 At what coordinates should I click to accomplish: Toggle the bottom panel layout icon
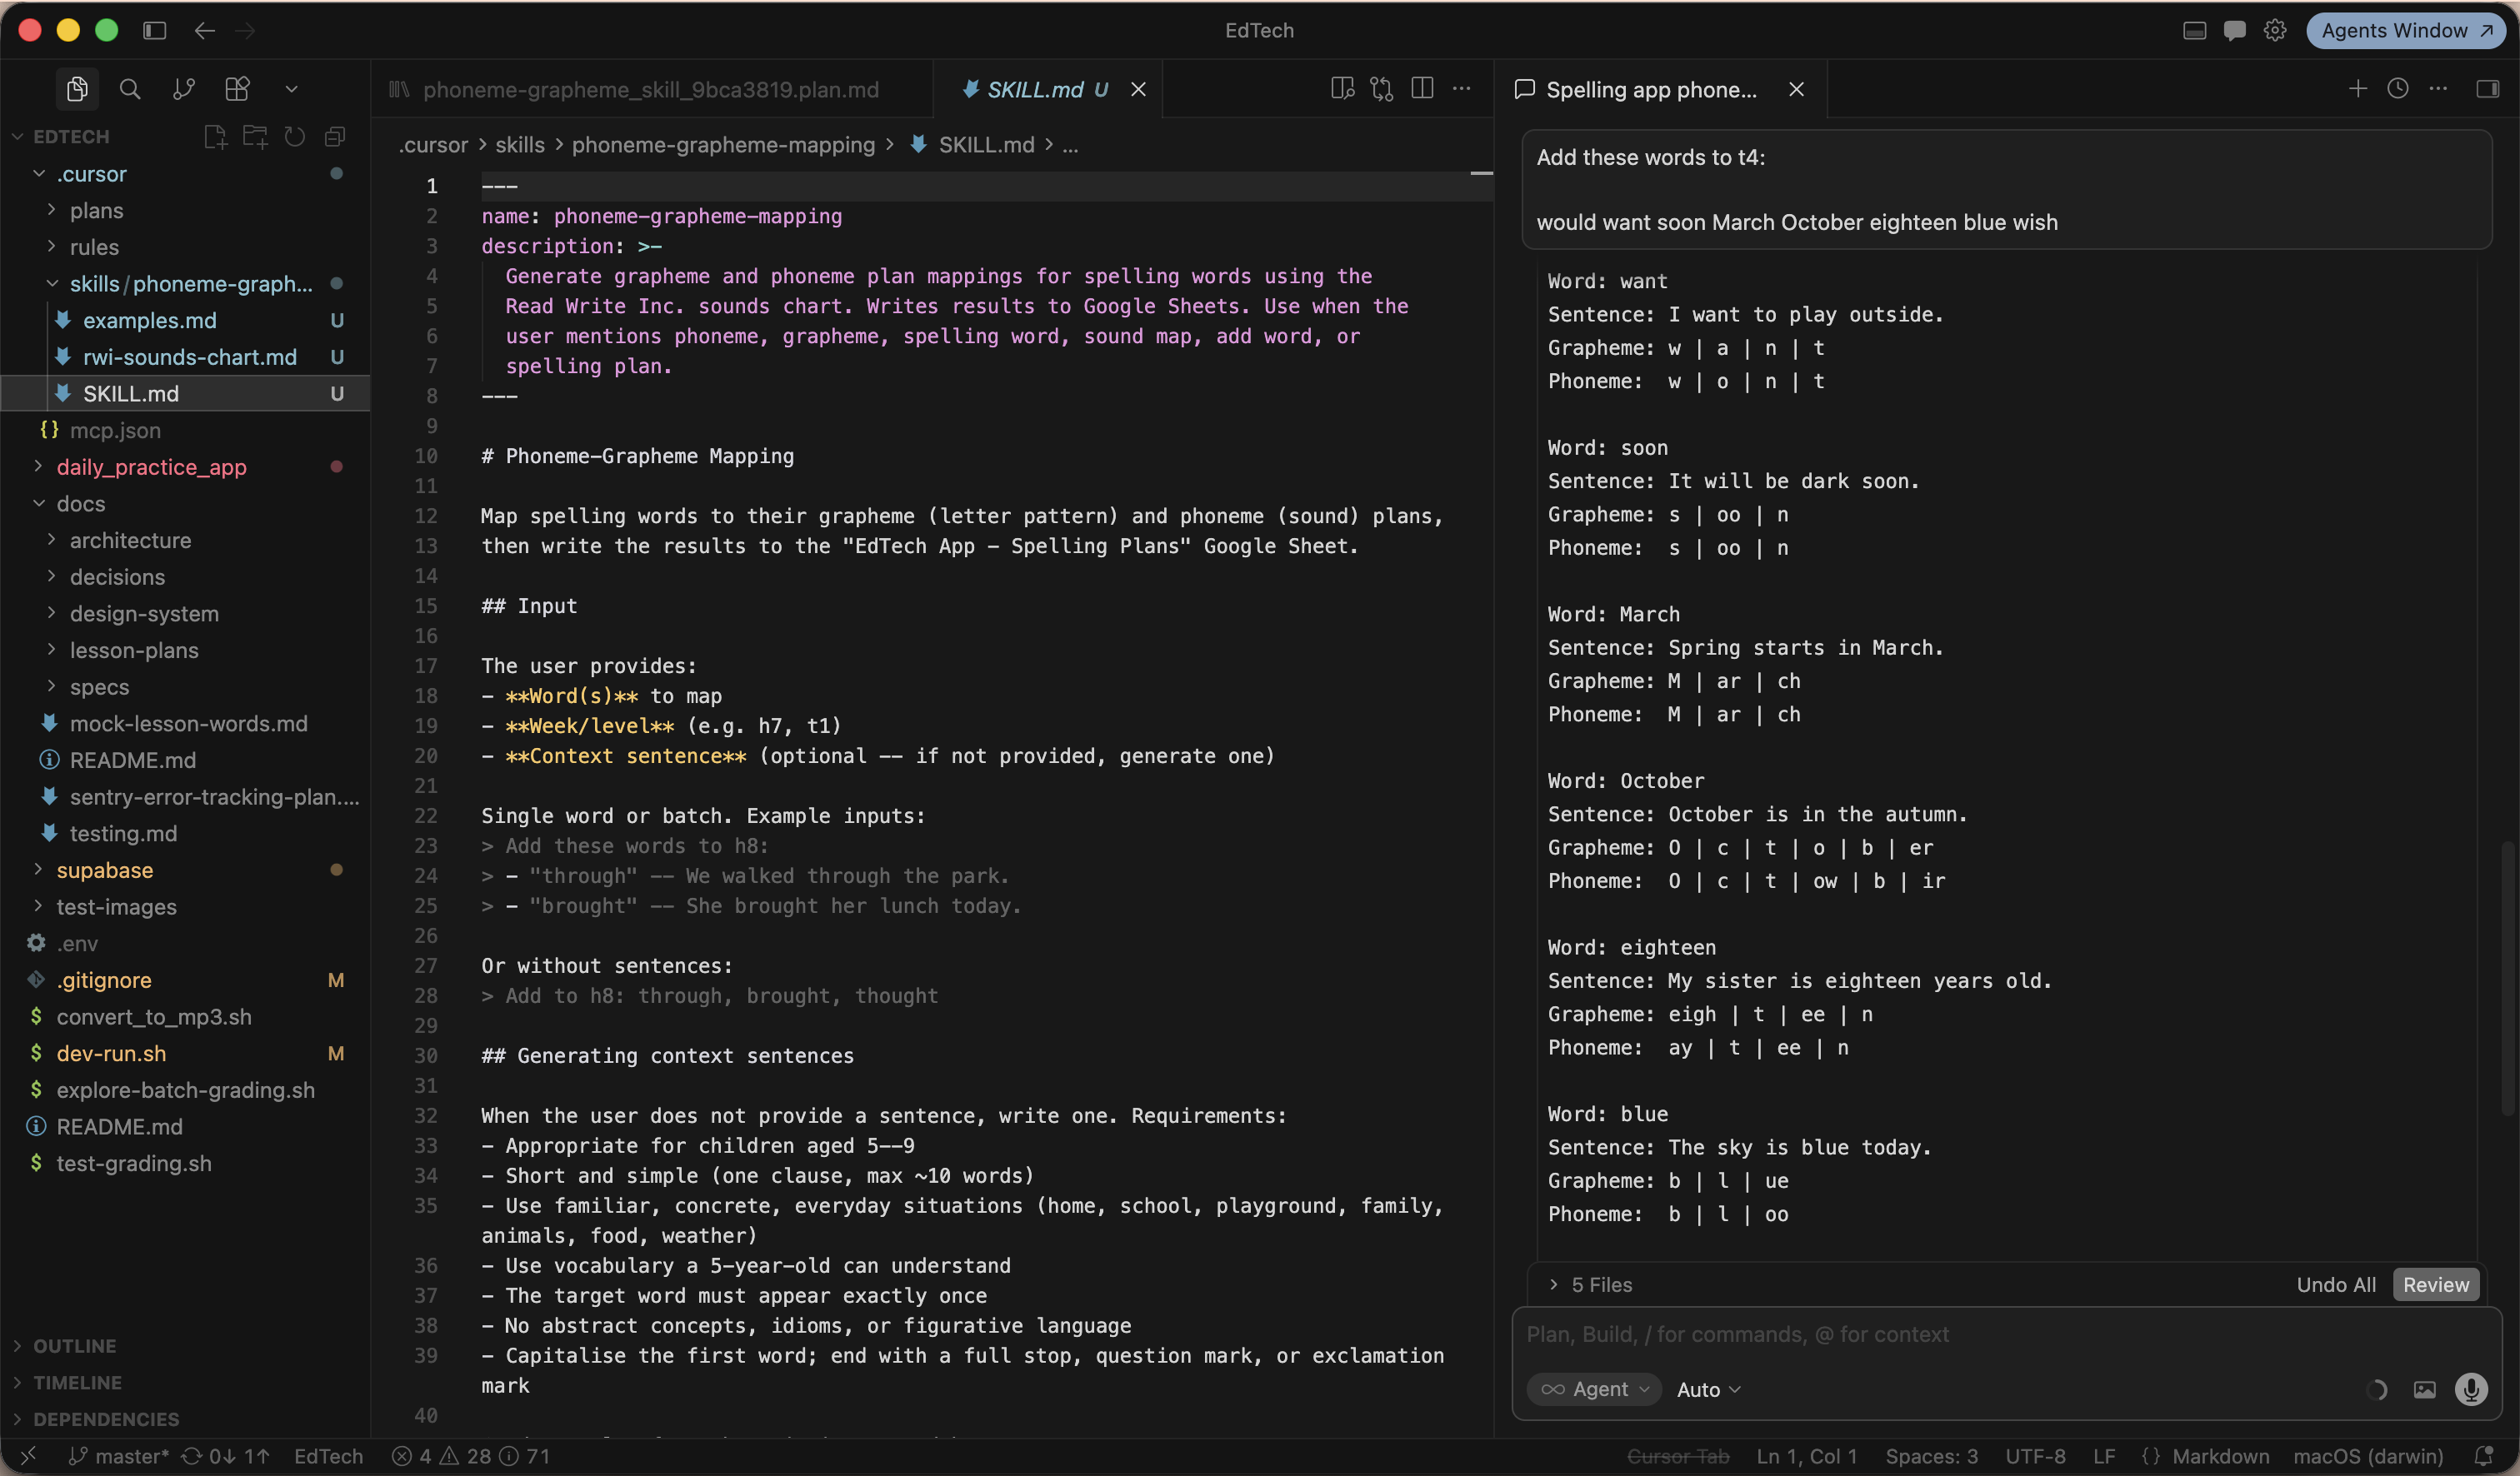point(2194,31)
